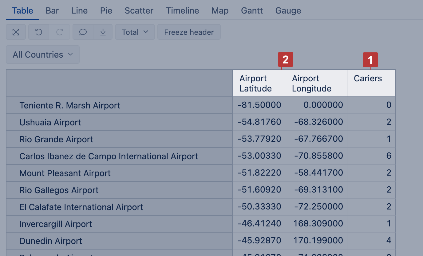The height and width of the screenshot is (256, 423).
Task: Click the maximize/fullscreen report icon
Action: (16, 32)
